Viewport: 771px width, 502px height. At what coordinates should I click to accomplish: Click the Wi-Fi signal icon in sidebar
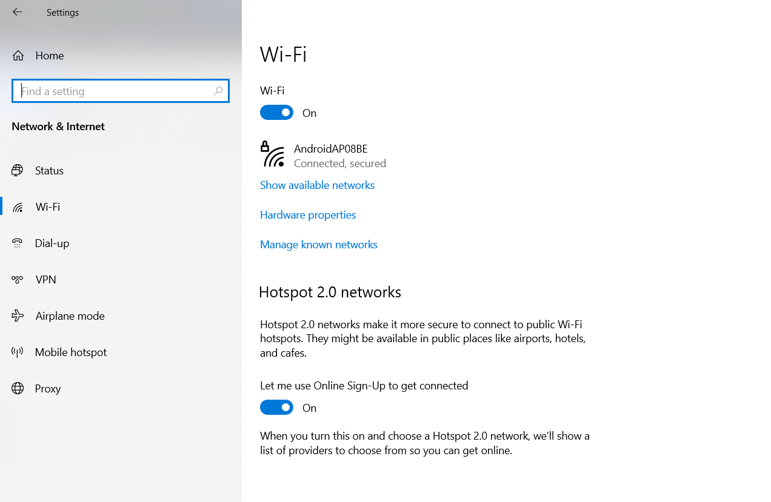point(18,206)
